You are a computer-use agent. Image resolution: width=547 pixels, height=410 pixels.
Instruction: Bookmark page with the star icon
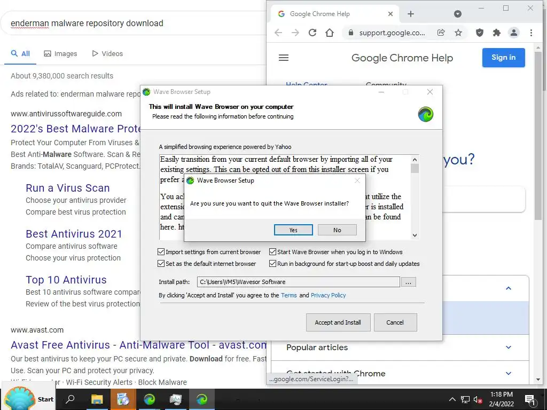(x=458, y=33)
